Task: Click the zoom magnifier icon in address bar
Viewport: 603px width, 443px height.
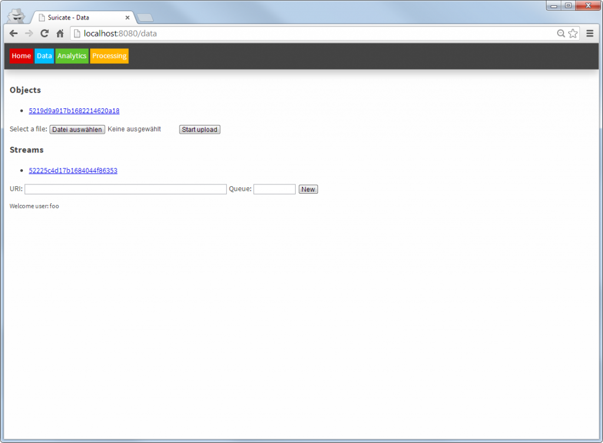Action: [x=561, y=34]
